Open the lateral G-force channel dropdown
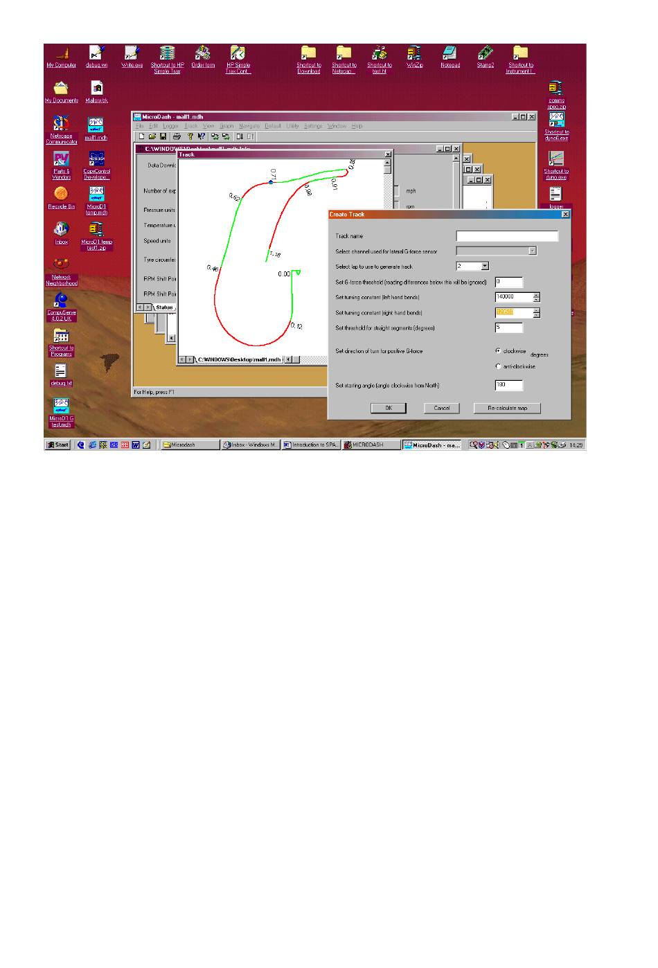The height and width of the screenshot is (968, 658). (532, 251)
